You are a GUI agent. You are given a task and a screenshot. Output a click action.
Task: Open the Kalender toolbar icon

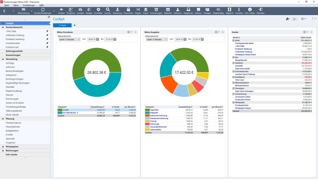tap(168, 11)
